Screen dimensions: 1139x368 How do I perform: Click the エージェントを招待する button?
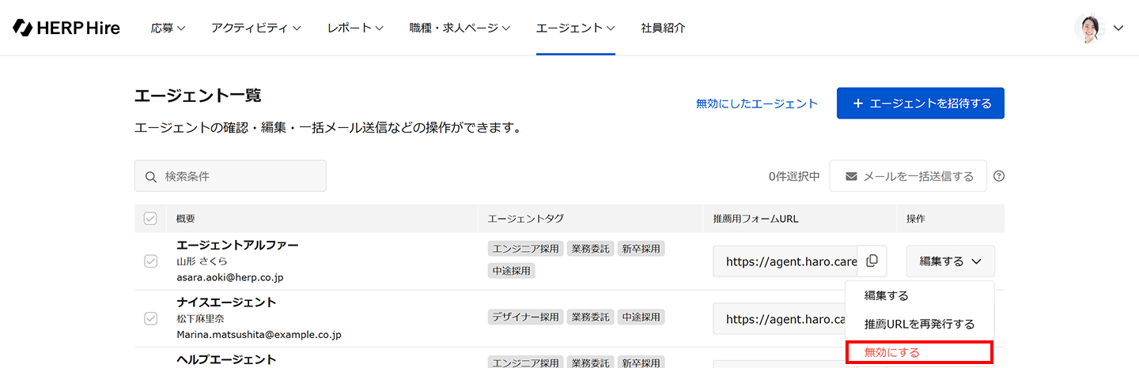pos(920,103)
